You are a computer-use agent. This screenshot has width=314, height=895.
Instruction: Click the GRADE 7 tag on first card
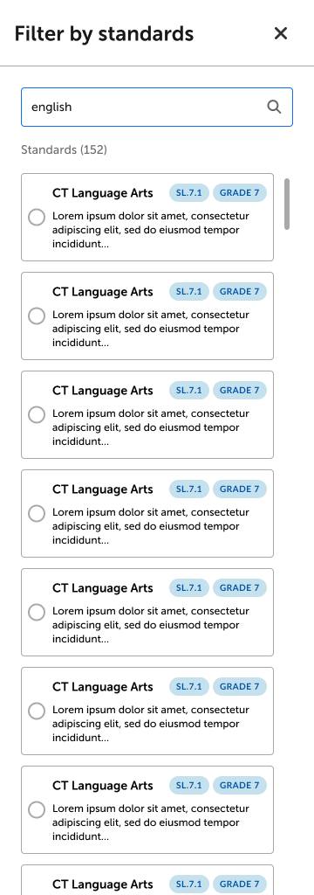(239, 193)
